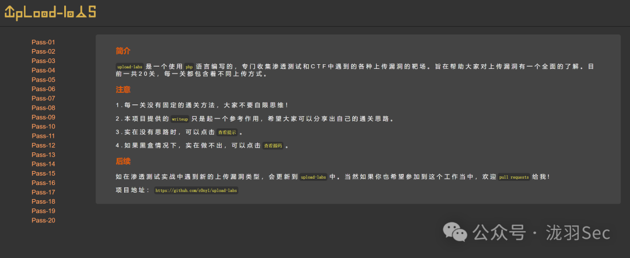The height and width of the screenshot is (258, 630).
Task: Click the 'upload-labs' code tag in intro
Action: pyautogui.click(x=129, y=67)
